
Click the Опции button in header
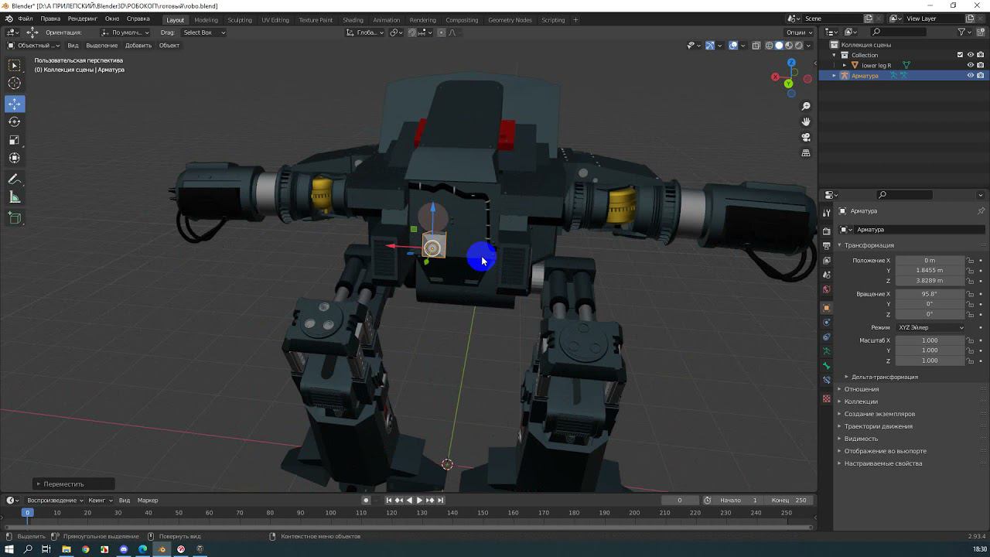(x=799, y=32)
